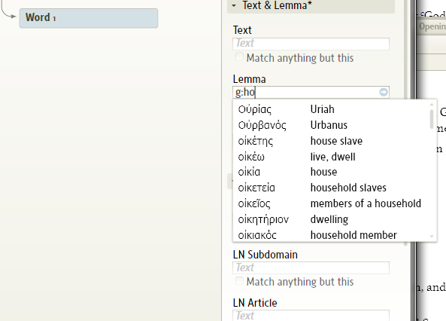Select οἰκία house from the list
The height and width of the screenshot is (321, 446).
332,172
